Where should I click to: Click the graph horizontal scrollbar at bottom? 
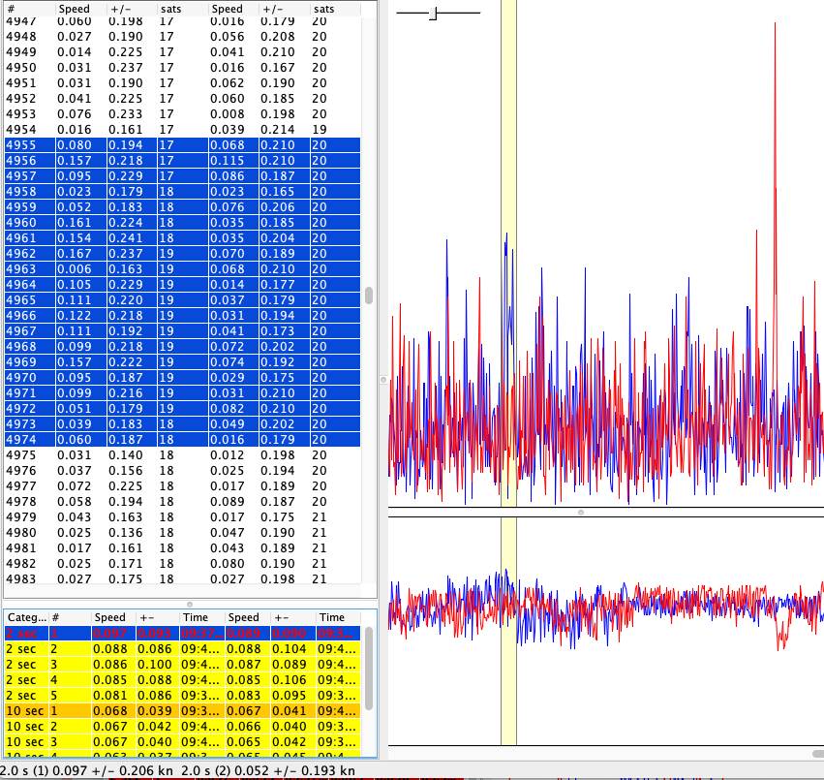(x=817, y=752)
